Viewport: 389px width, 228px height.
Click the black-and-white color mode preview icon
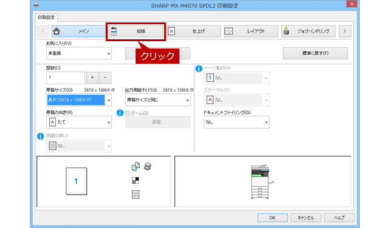[136, 181]
